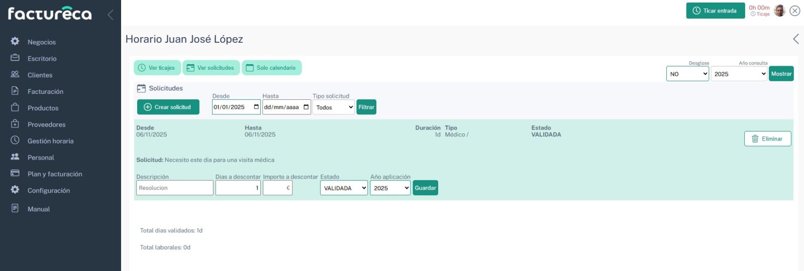Click the Negocios gear icon in sidebar
Image resolution: width=804 pixels, height=271 pixels.
[15, 41]
